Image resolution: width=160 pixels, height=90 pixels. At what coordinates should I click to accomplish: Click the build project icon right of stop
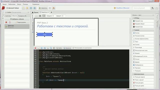coord(53,8)
